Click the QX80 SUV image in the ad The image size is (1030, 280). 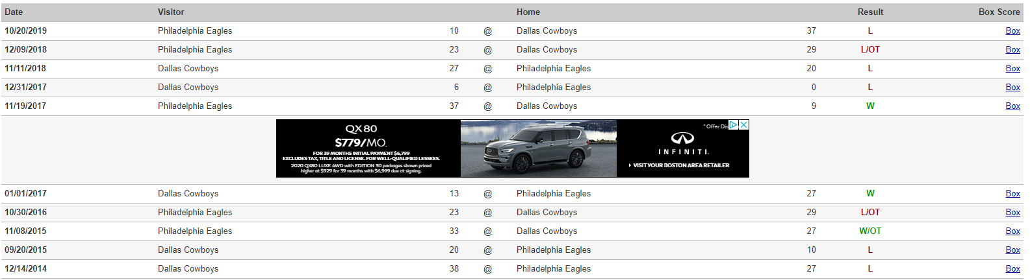point(538,149)
